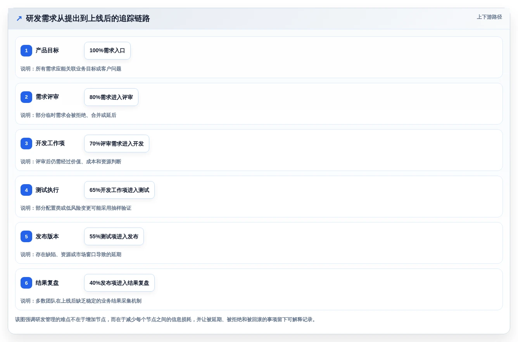Click the footer paragraph starting 该图强调研发管理的难点
This screenshot has height=342, width=518.
pos(166,320)
